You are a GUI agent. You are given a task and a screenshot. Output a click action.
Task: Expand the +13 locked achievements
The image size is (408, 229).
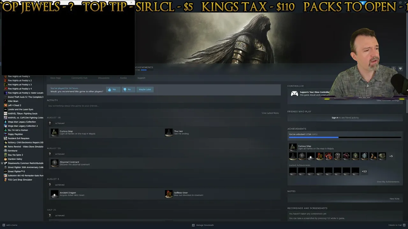tap(364, 171)
